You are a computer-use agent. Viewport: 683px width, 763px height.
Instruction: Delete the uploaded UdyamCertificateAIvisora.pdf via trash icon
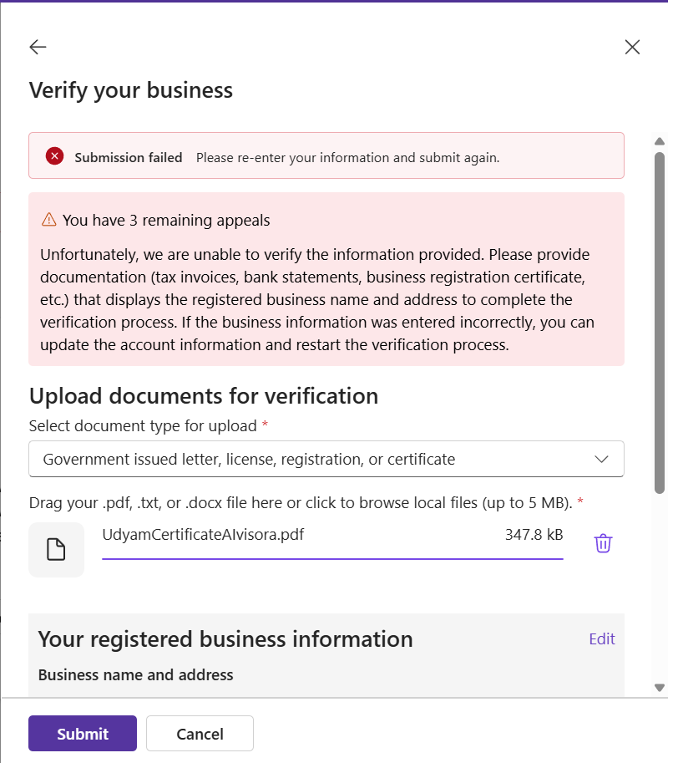click(603, 543)
